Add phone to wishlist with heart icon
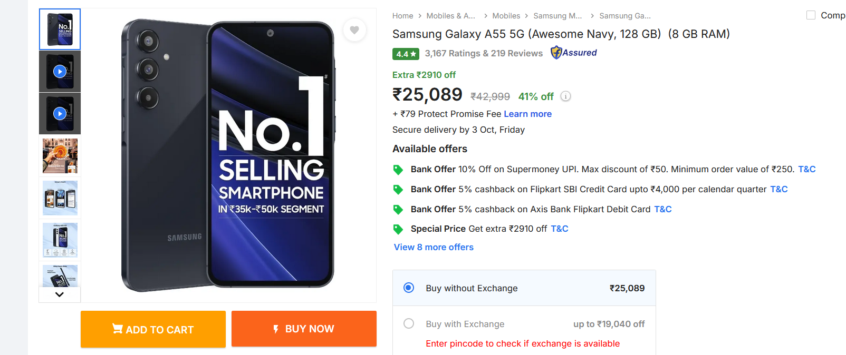 click(354, 30)
